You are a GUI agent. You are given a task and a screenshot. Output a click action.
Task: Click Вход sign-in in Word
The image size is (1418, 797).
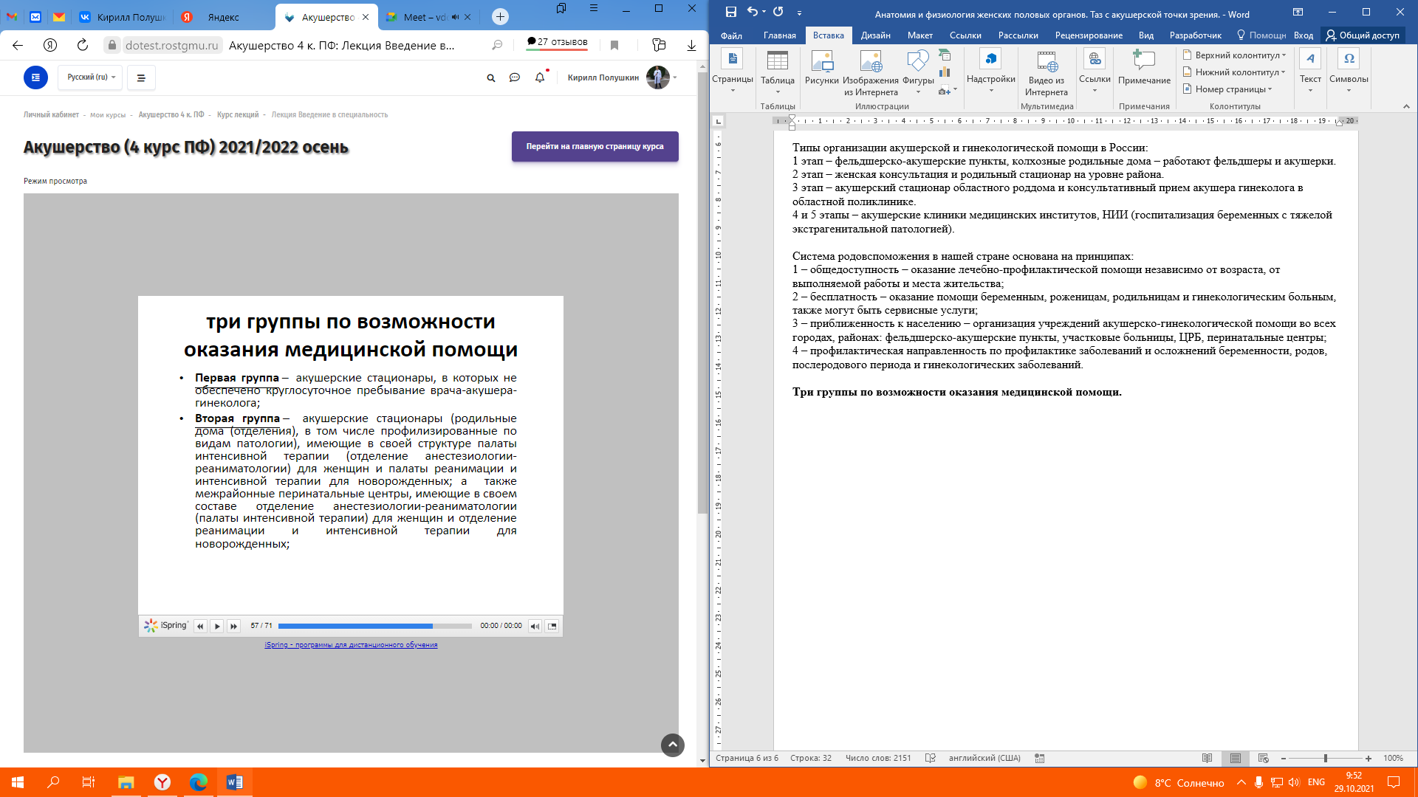1303,35
